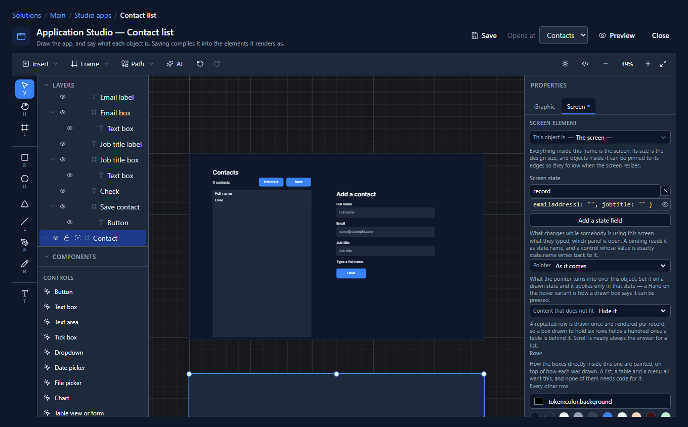The image size is (688, 427).
Task: Zoom in on the canvas
Action: 648,64
